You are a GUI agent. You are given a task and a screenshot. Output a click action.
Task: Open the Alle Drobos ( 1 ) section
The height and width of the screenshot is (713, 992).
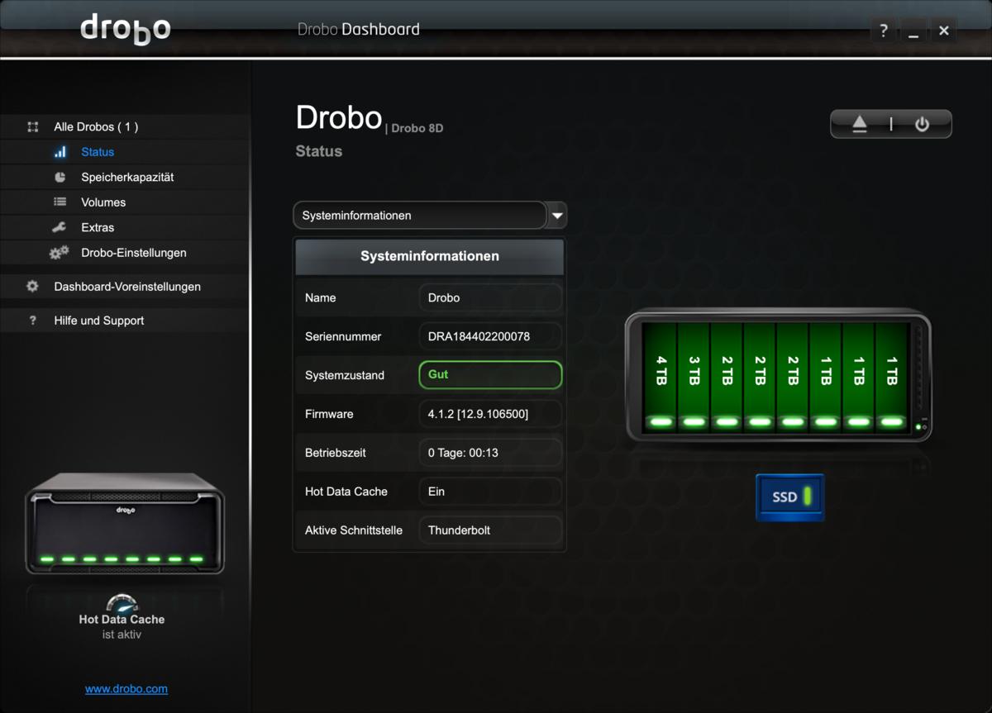96,126
